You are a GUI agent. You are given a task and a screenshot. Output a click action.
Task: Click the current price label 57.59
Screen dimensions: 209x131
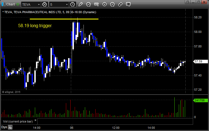[x=200, y=61]
